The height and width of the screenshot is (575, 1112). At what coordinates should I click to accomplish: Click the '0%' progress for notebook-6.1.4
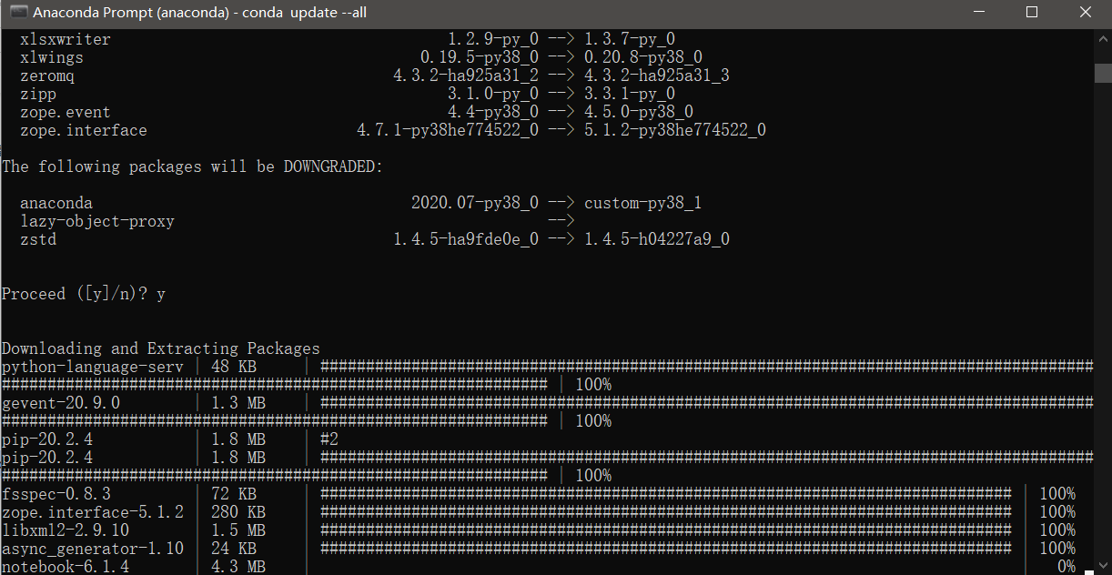(x=1067, y=567)
